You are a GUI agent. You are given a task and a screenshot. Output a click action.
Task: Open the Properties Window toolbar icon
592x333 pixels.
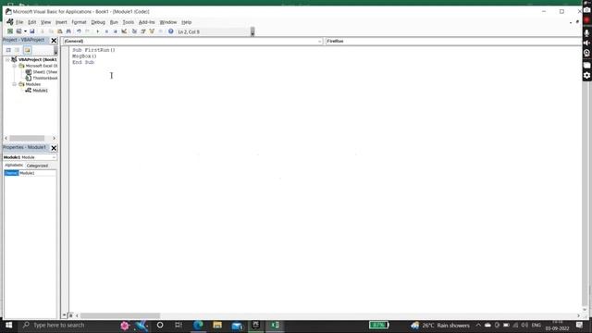[x=143, y=31]
